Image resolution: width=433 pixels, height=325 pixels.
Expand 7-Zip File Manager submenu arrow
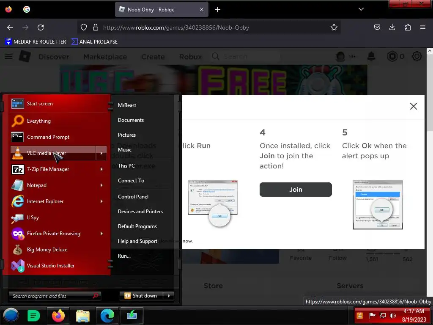[101, 169]
